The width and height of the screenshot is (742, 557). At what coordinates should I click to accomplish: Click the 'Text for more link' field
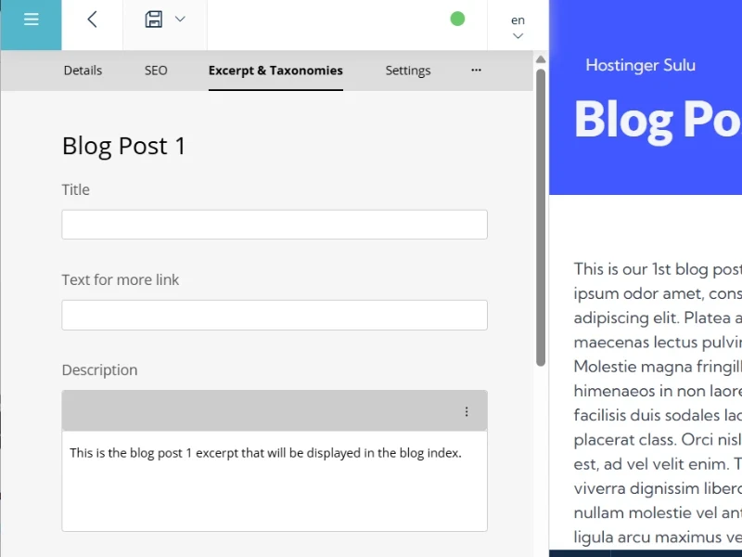(x=275, y=315)
